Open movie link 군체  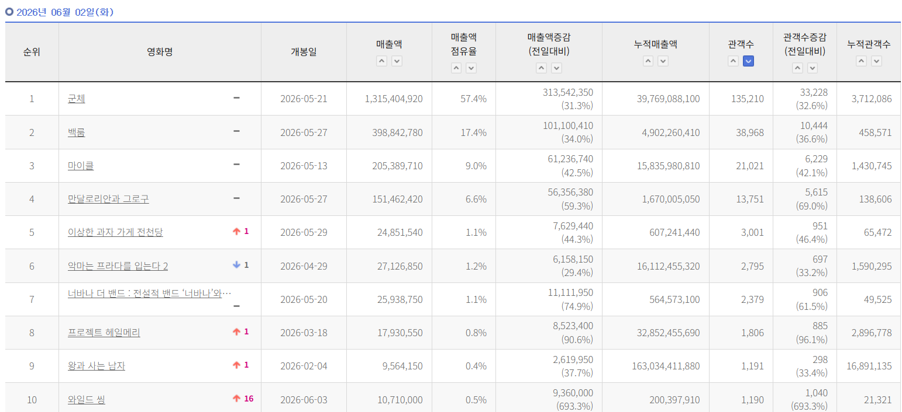pyautogui.click(x=77, y=99)
